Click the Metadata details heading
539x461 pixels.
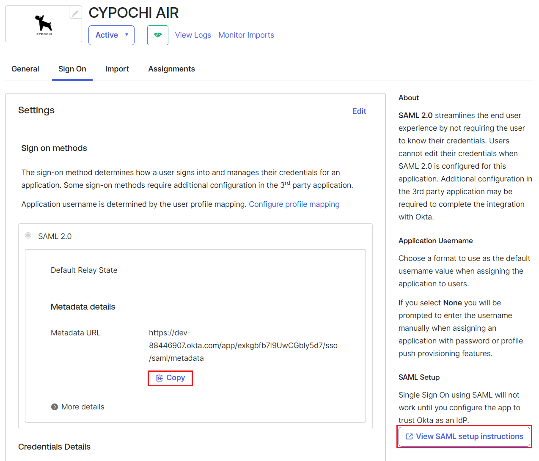point(83,307)
